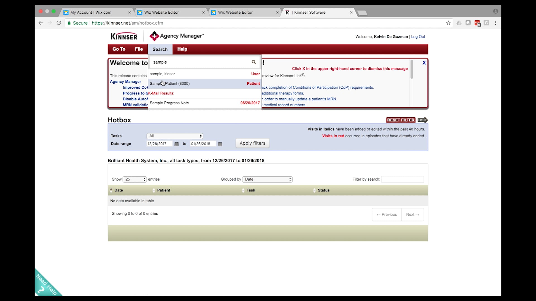Reload the page with refresh icon
Screen dimensions: 536x301
tap(59, 23)
